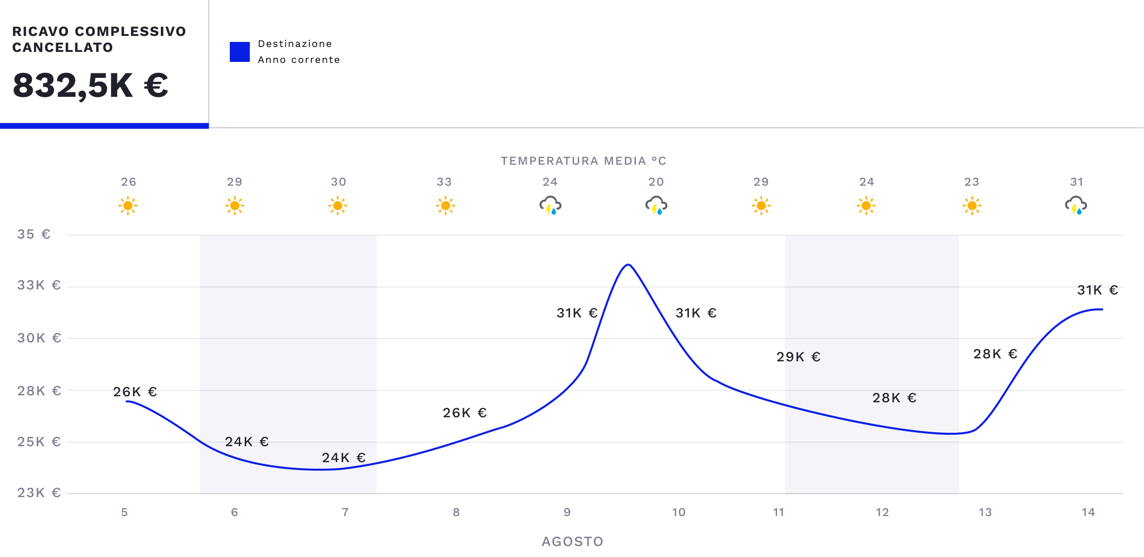
Task: Click the 30K € y-axis label
Action: [39, 338]
